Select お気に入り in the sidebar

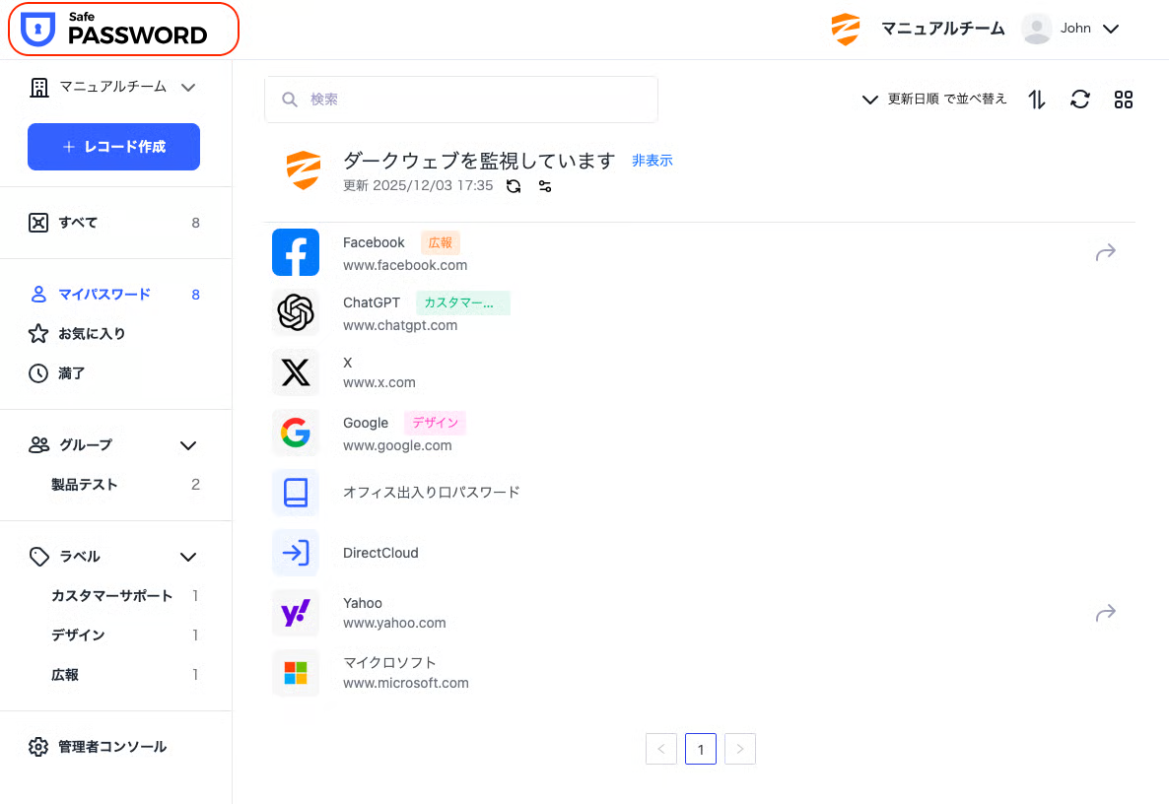pyautogui.click(x=91, y=334)
